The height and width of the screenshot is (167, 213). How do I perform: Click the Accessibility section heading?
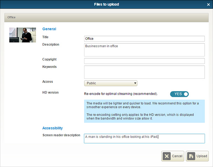(53, 128)
